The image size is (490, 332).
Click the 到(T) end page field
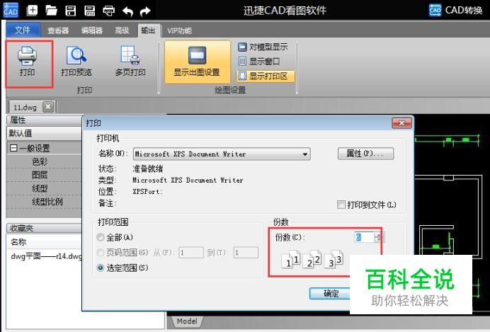pos(246,252)
